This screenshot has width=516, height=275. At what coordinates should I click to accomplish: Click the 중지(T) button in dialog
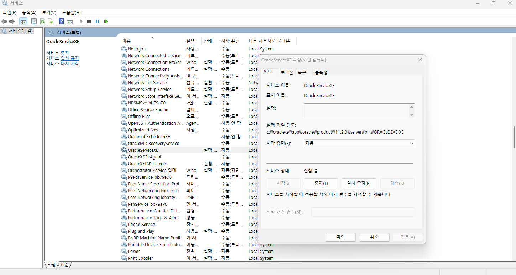coord(321,183)
